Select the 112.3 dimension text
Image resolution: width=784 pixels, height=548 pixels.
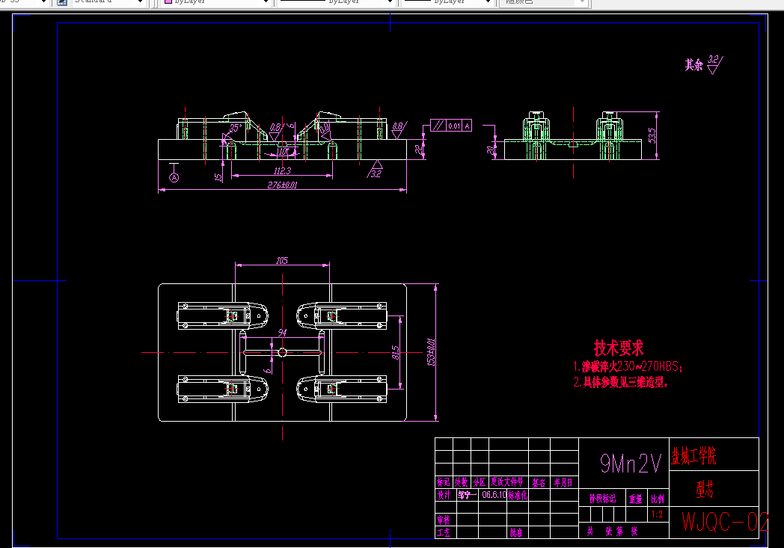[x=282, y=171]
